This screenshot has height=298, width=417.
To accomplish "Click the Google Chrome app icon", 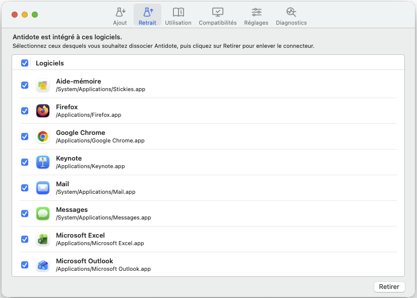I will [x=43, y=136].
